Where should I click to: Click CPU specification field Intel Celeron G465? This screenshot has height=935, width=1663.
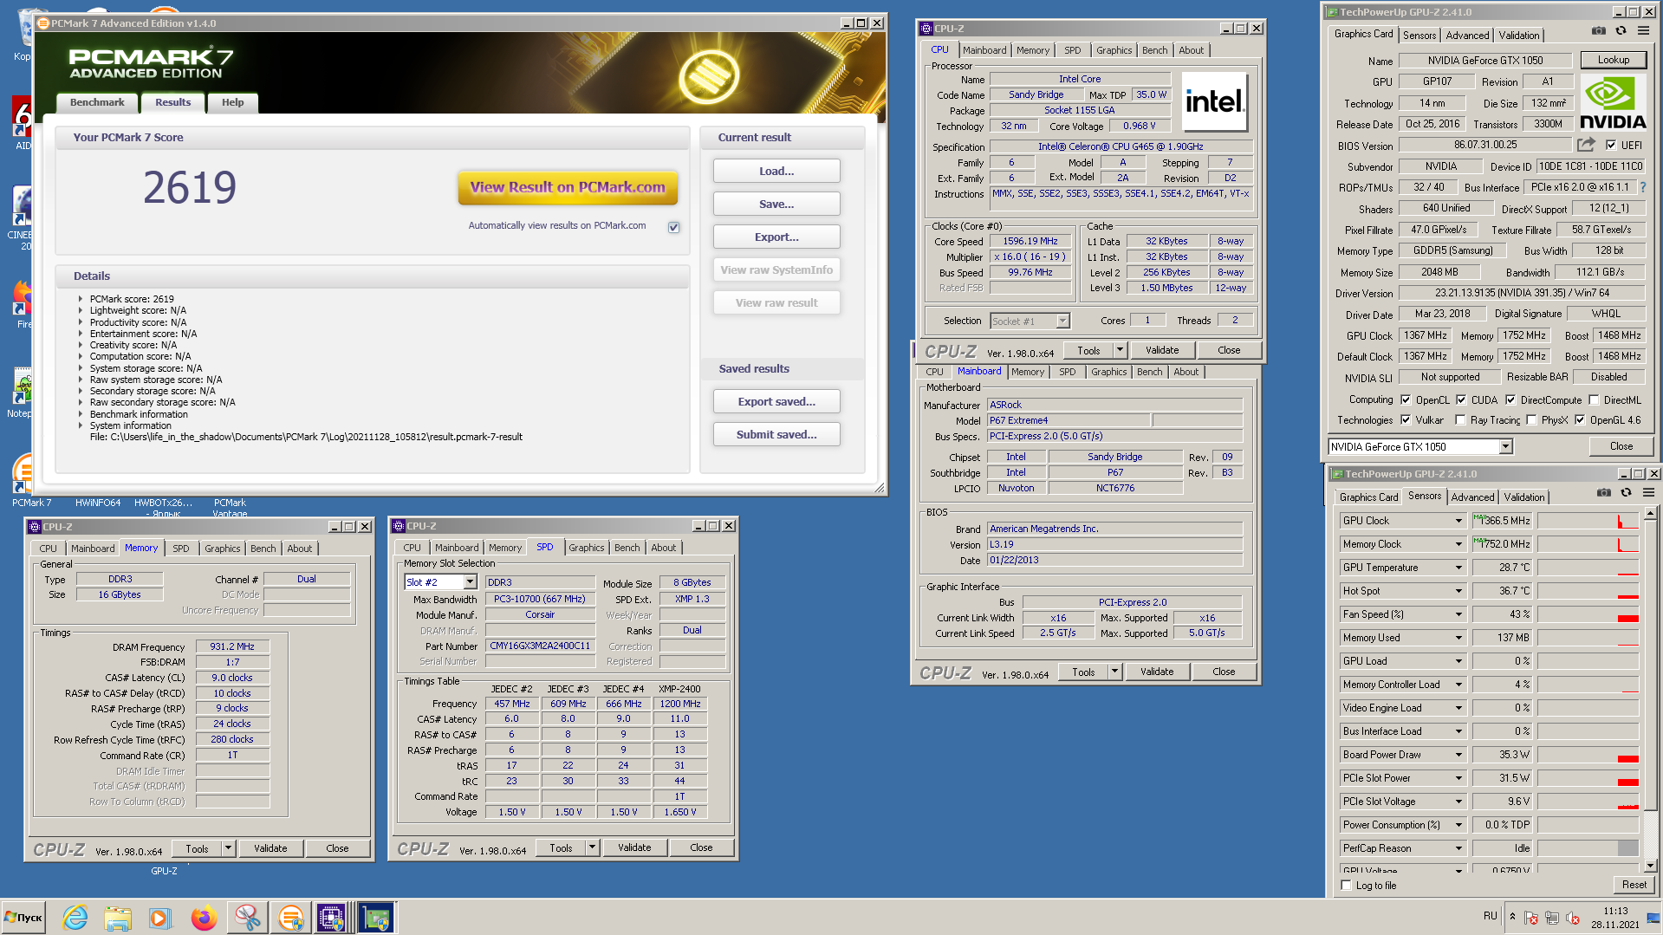1121,146
